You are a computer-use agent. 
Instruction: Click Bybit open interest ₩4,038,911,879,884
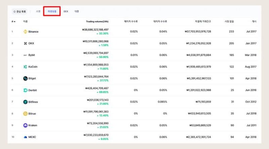point(199,55)
